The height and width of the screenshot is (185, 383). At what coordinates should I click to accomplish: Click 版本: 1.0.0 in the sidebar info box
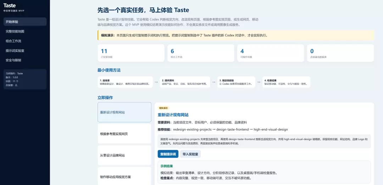(12, 77)
